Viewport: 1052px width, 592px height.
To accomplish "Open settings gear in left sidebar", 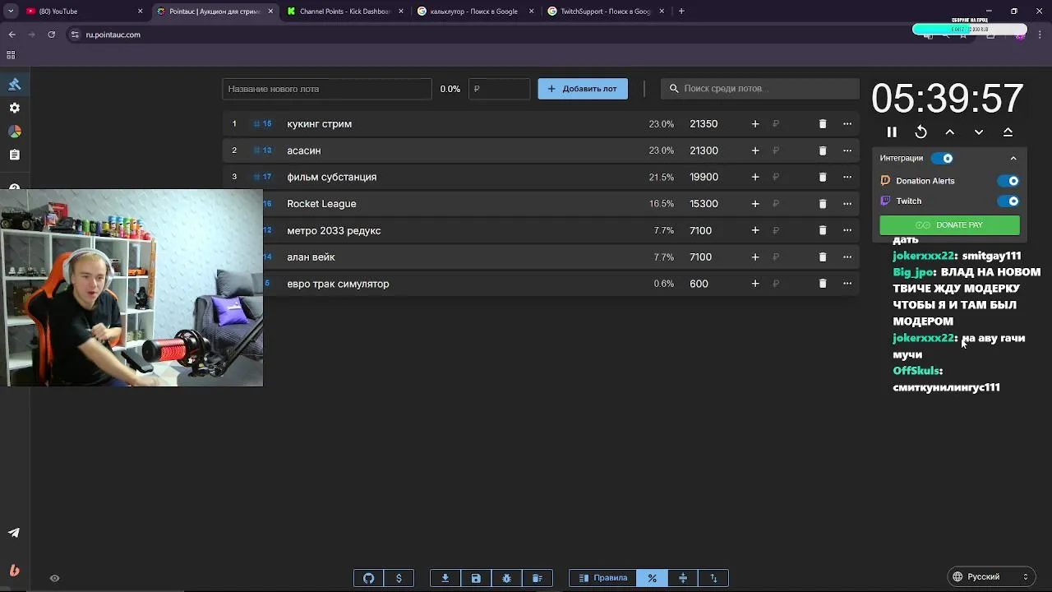I will point(14,108).
